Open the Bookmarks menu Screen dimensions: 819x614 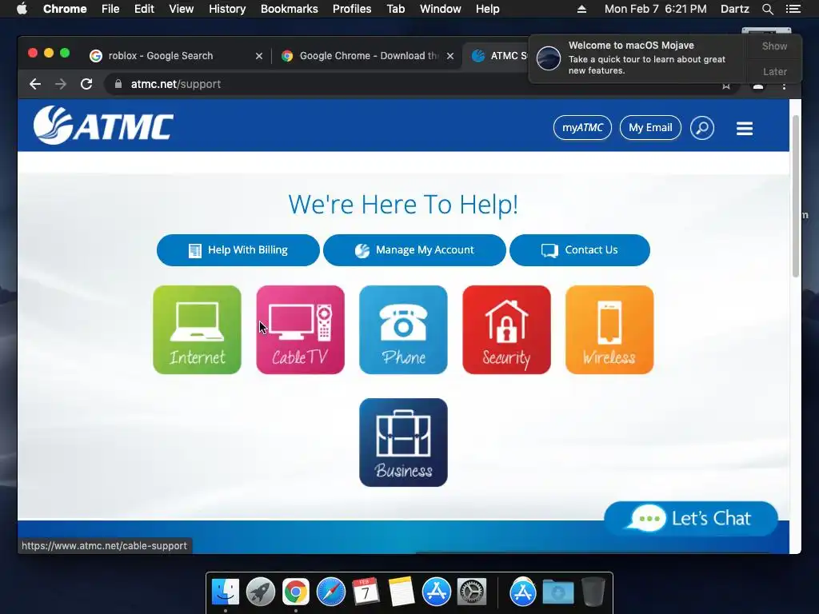point(290,9)
